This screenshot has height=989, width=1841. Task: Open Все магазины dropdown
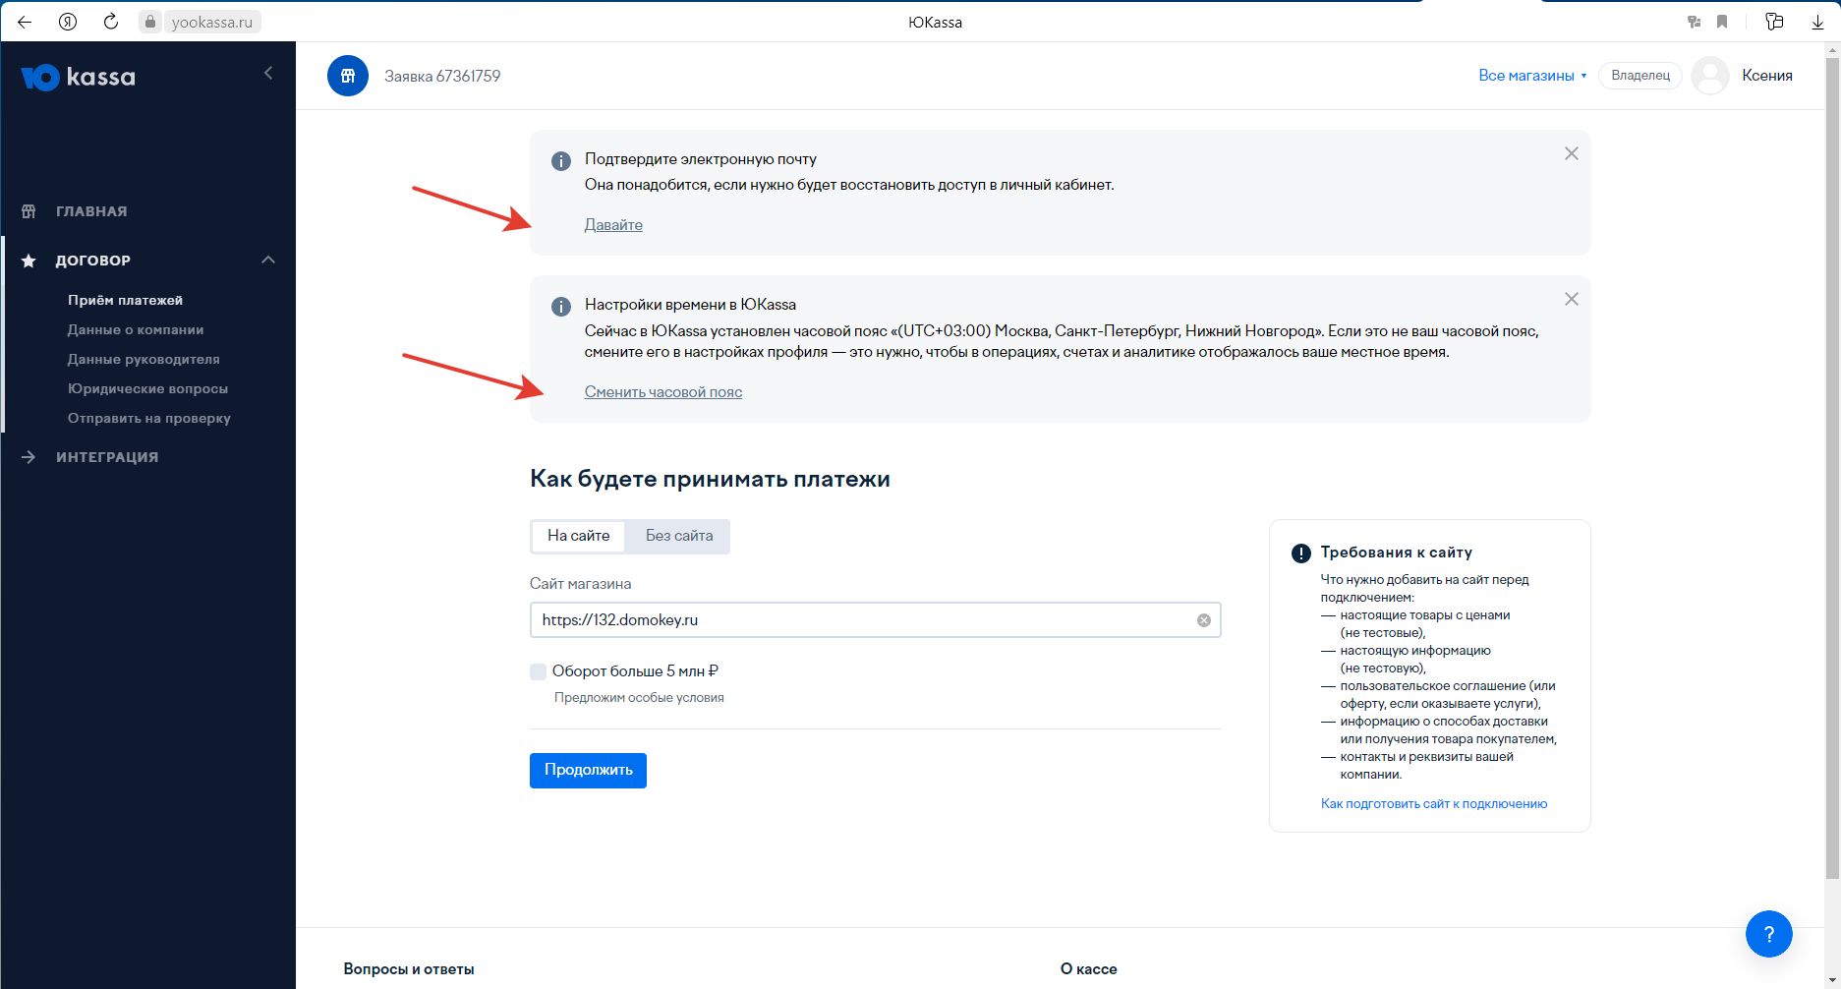[x=1532, y=76]
